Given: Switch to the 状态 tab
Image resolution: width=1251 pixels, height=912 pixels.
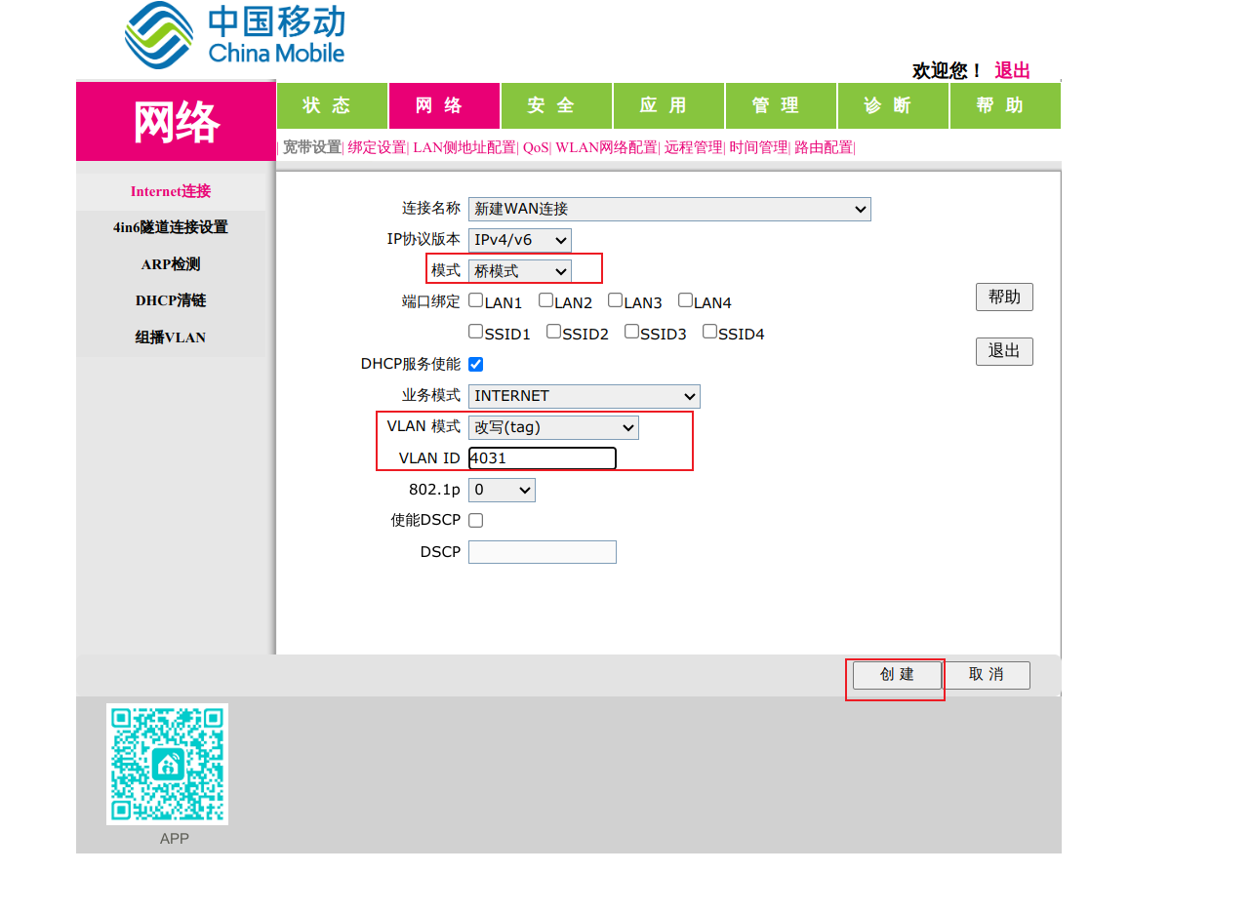Looking at the screenshot, I should pyautogui.click(x=332, y=105).
